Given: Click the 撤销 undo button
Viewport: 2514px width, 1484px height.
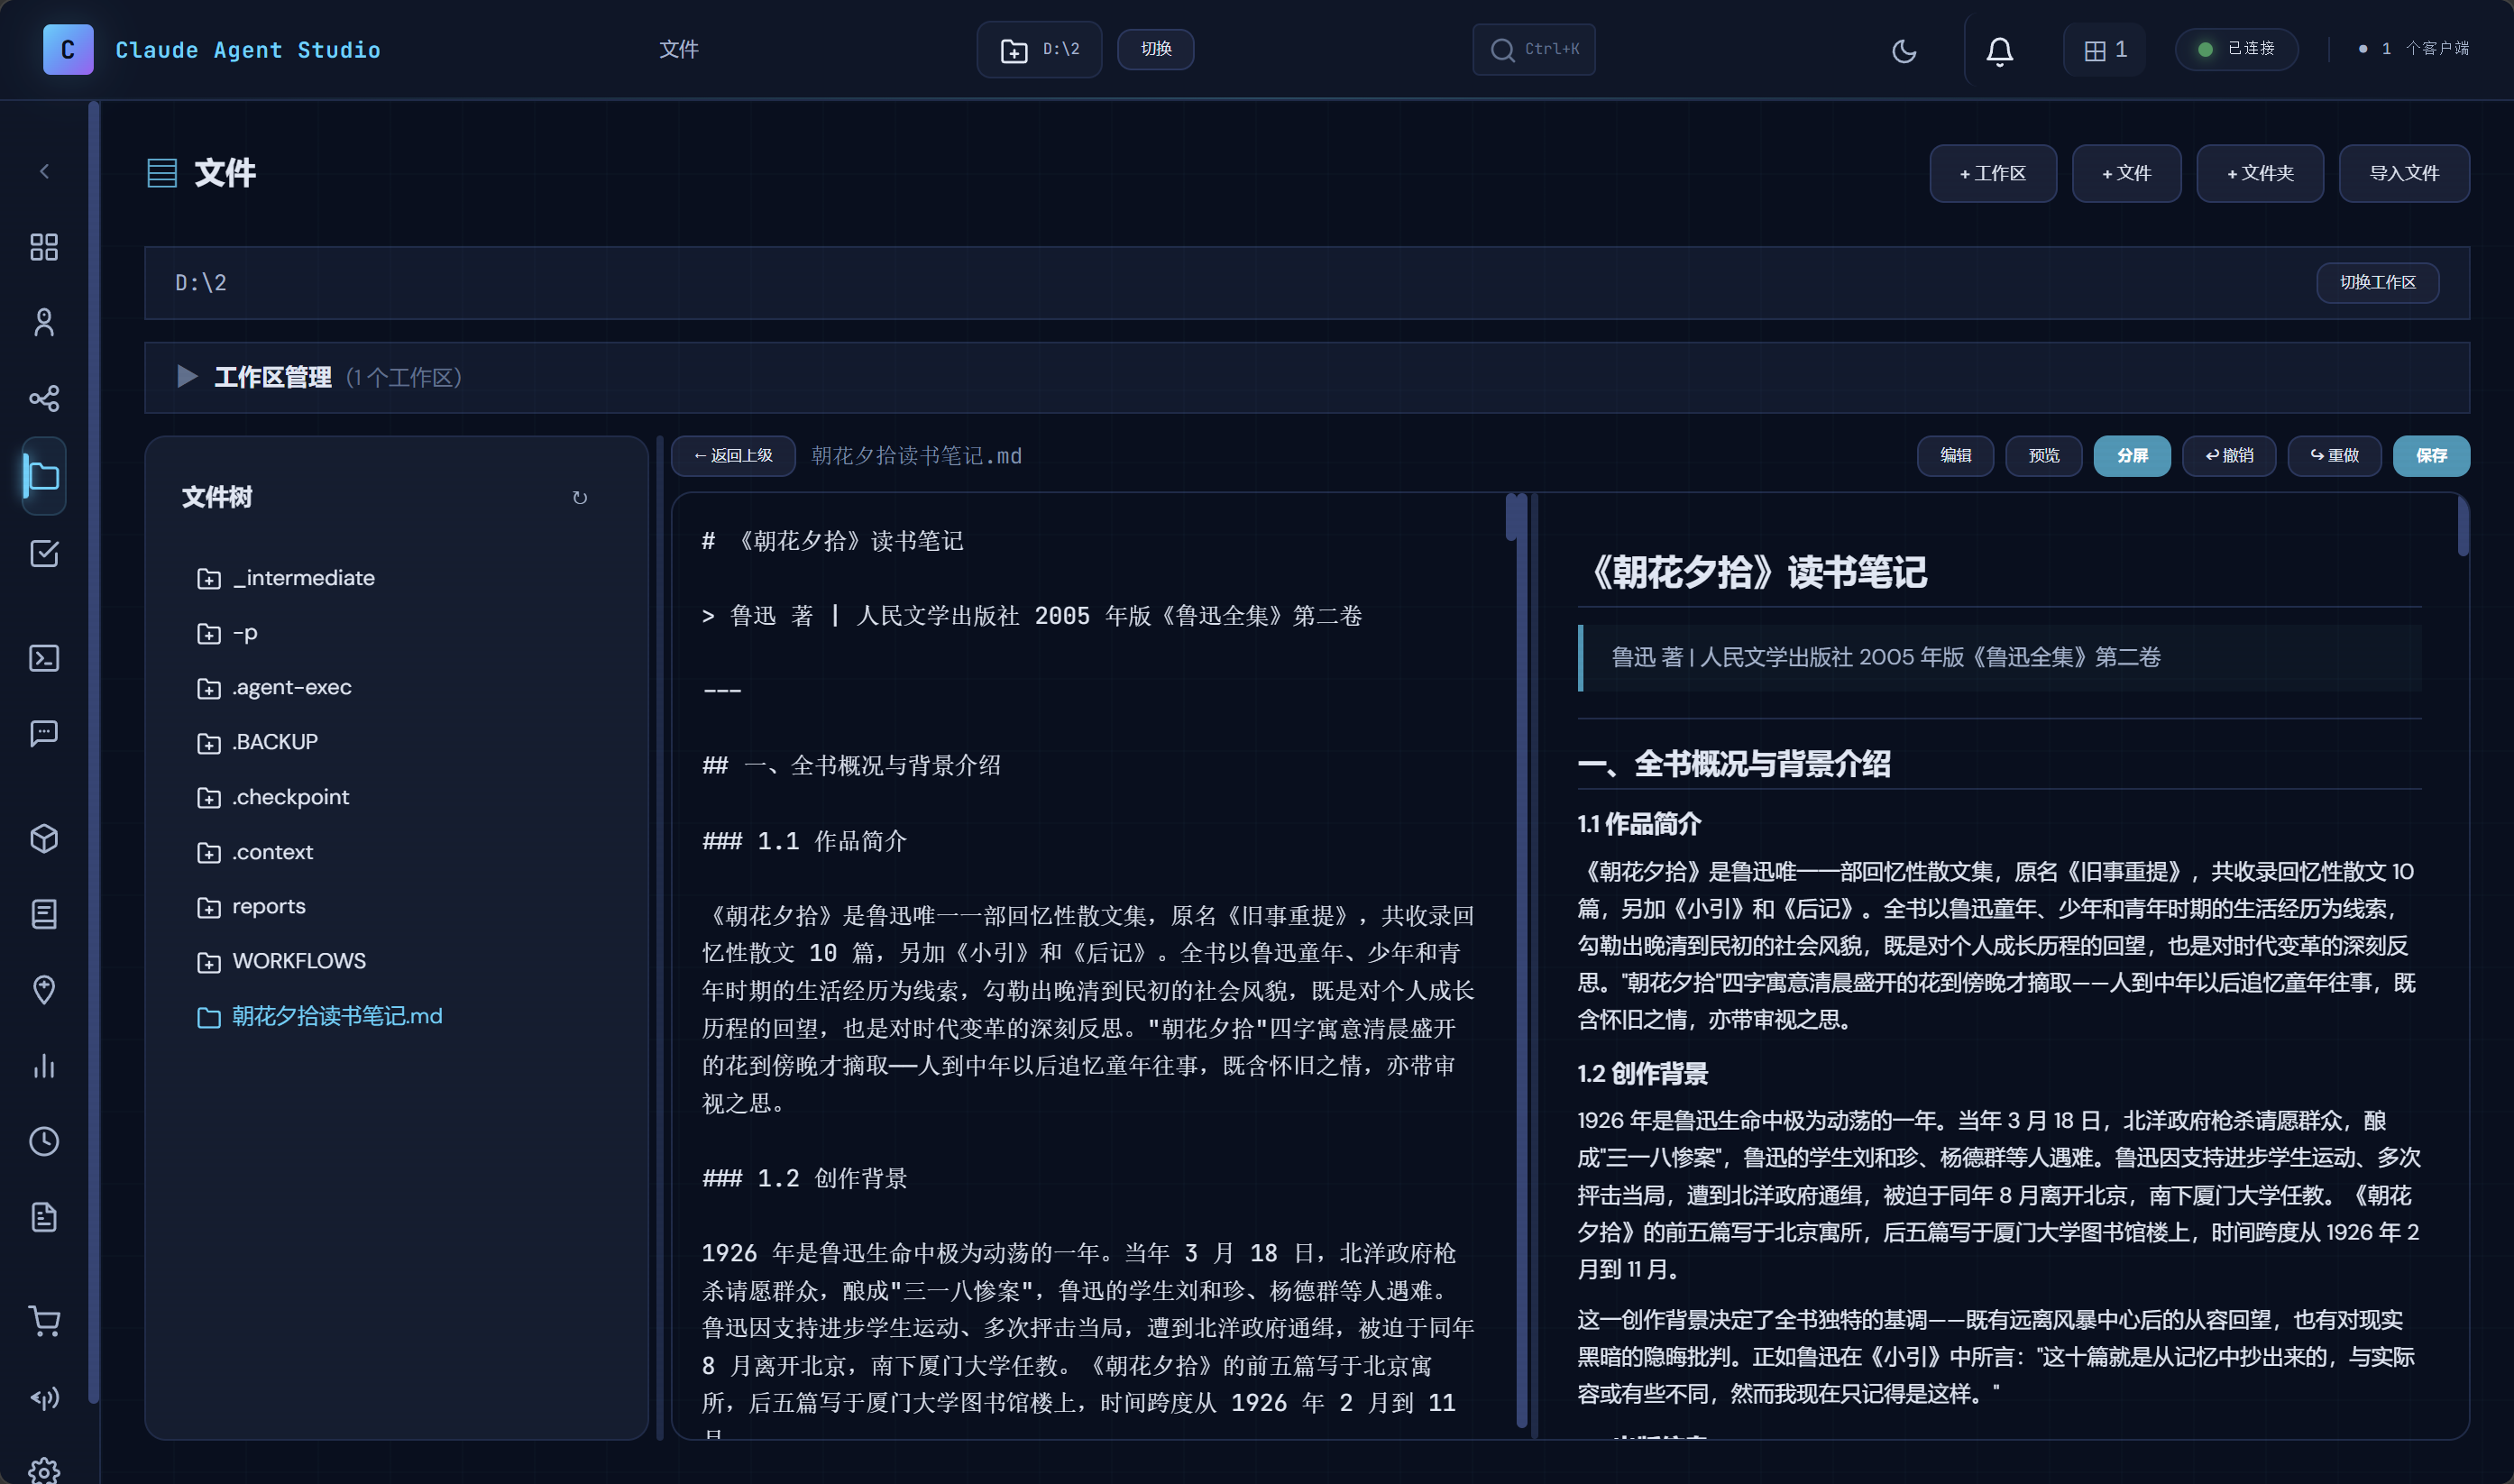Looking at the screenshot, I should (2229, 456).
